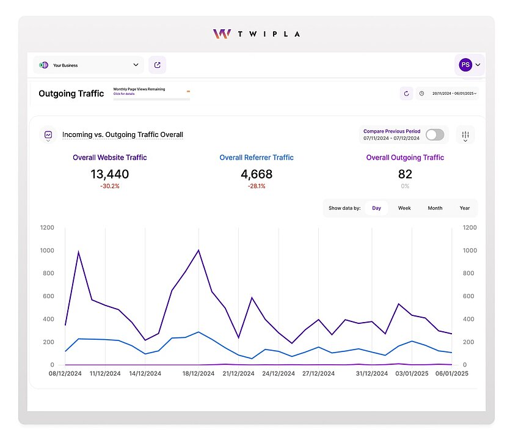Open the PS profile avatar
Screen dimensions: 513x440
pos(466,64)
